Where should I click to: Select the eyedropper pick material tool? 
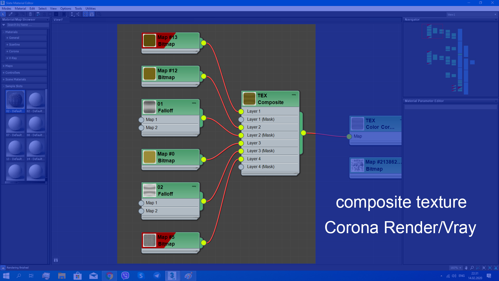(11, 14)
